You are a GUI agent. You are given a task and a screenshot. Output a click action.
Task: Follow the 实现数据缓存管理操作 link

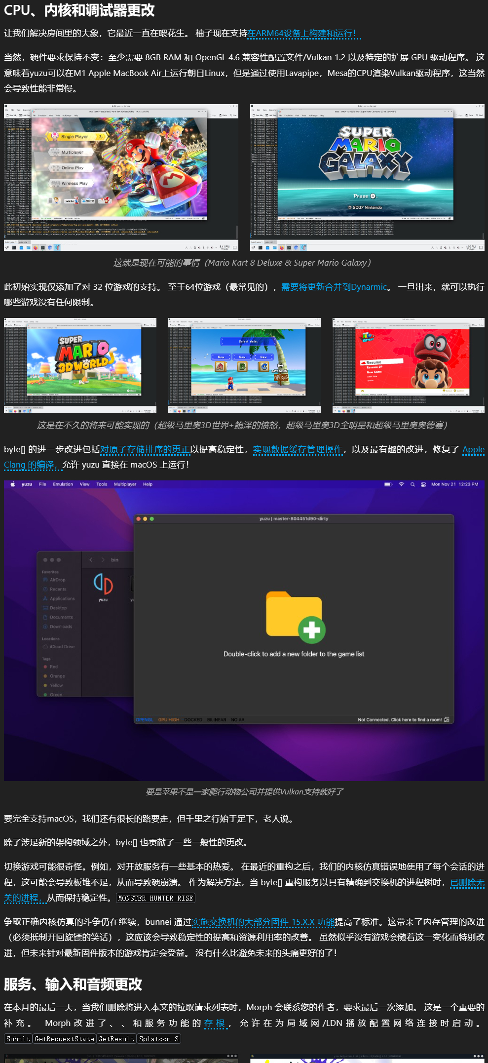(x=298, y=449)
